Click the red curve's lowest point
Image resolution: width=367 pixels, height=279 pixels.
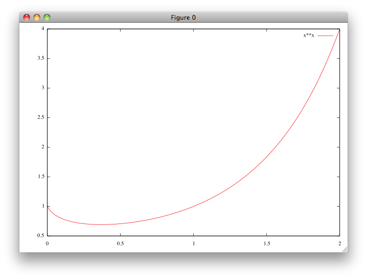[x=101, y=224]
